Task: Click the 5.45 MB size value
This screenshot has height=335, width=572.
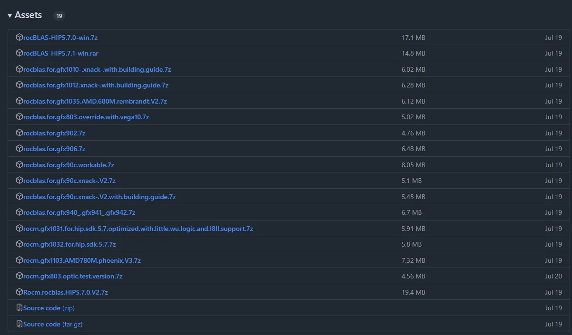Action: [x=414, y=197]
